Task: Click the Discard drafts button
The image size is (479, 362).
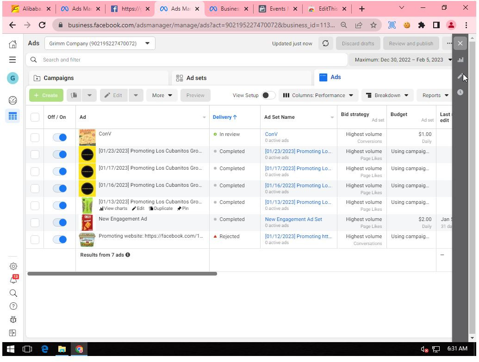Action: click(358, 43)
